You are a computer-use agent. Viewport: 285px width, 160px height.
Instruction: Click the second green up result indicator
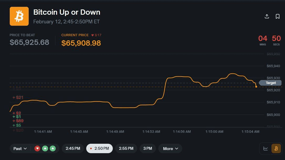click(53, 148)
